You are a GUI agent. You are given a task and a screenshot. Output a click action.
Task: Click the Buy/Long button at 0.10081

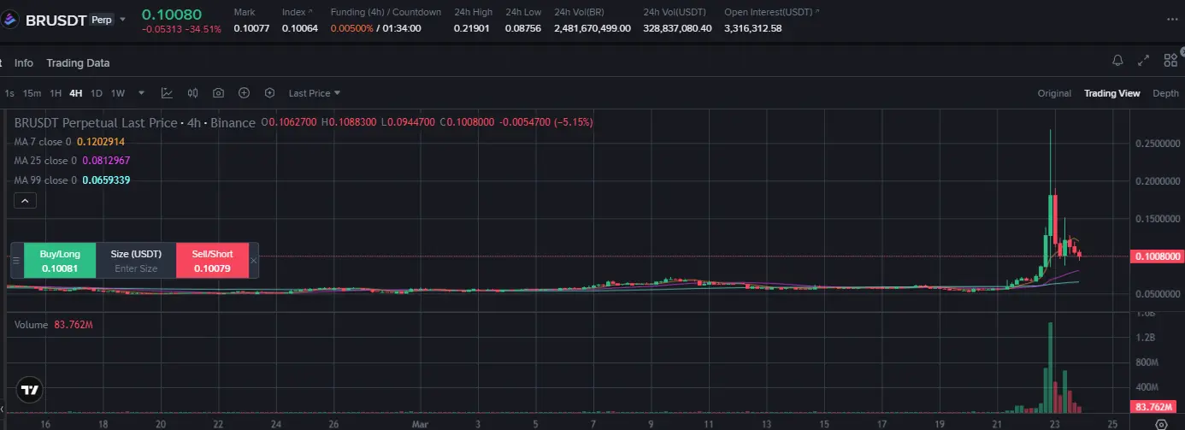[x=60, y=261]
